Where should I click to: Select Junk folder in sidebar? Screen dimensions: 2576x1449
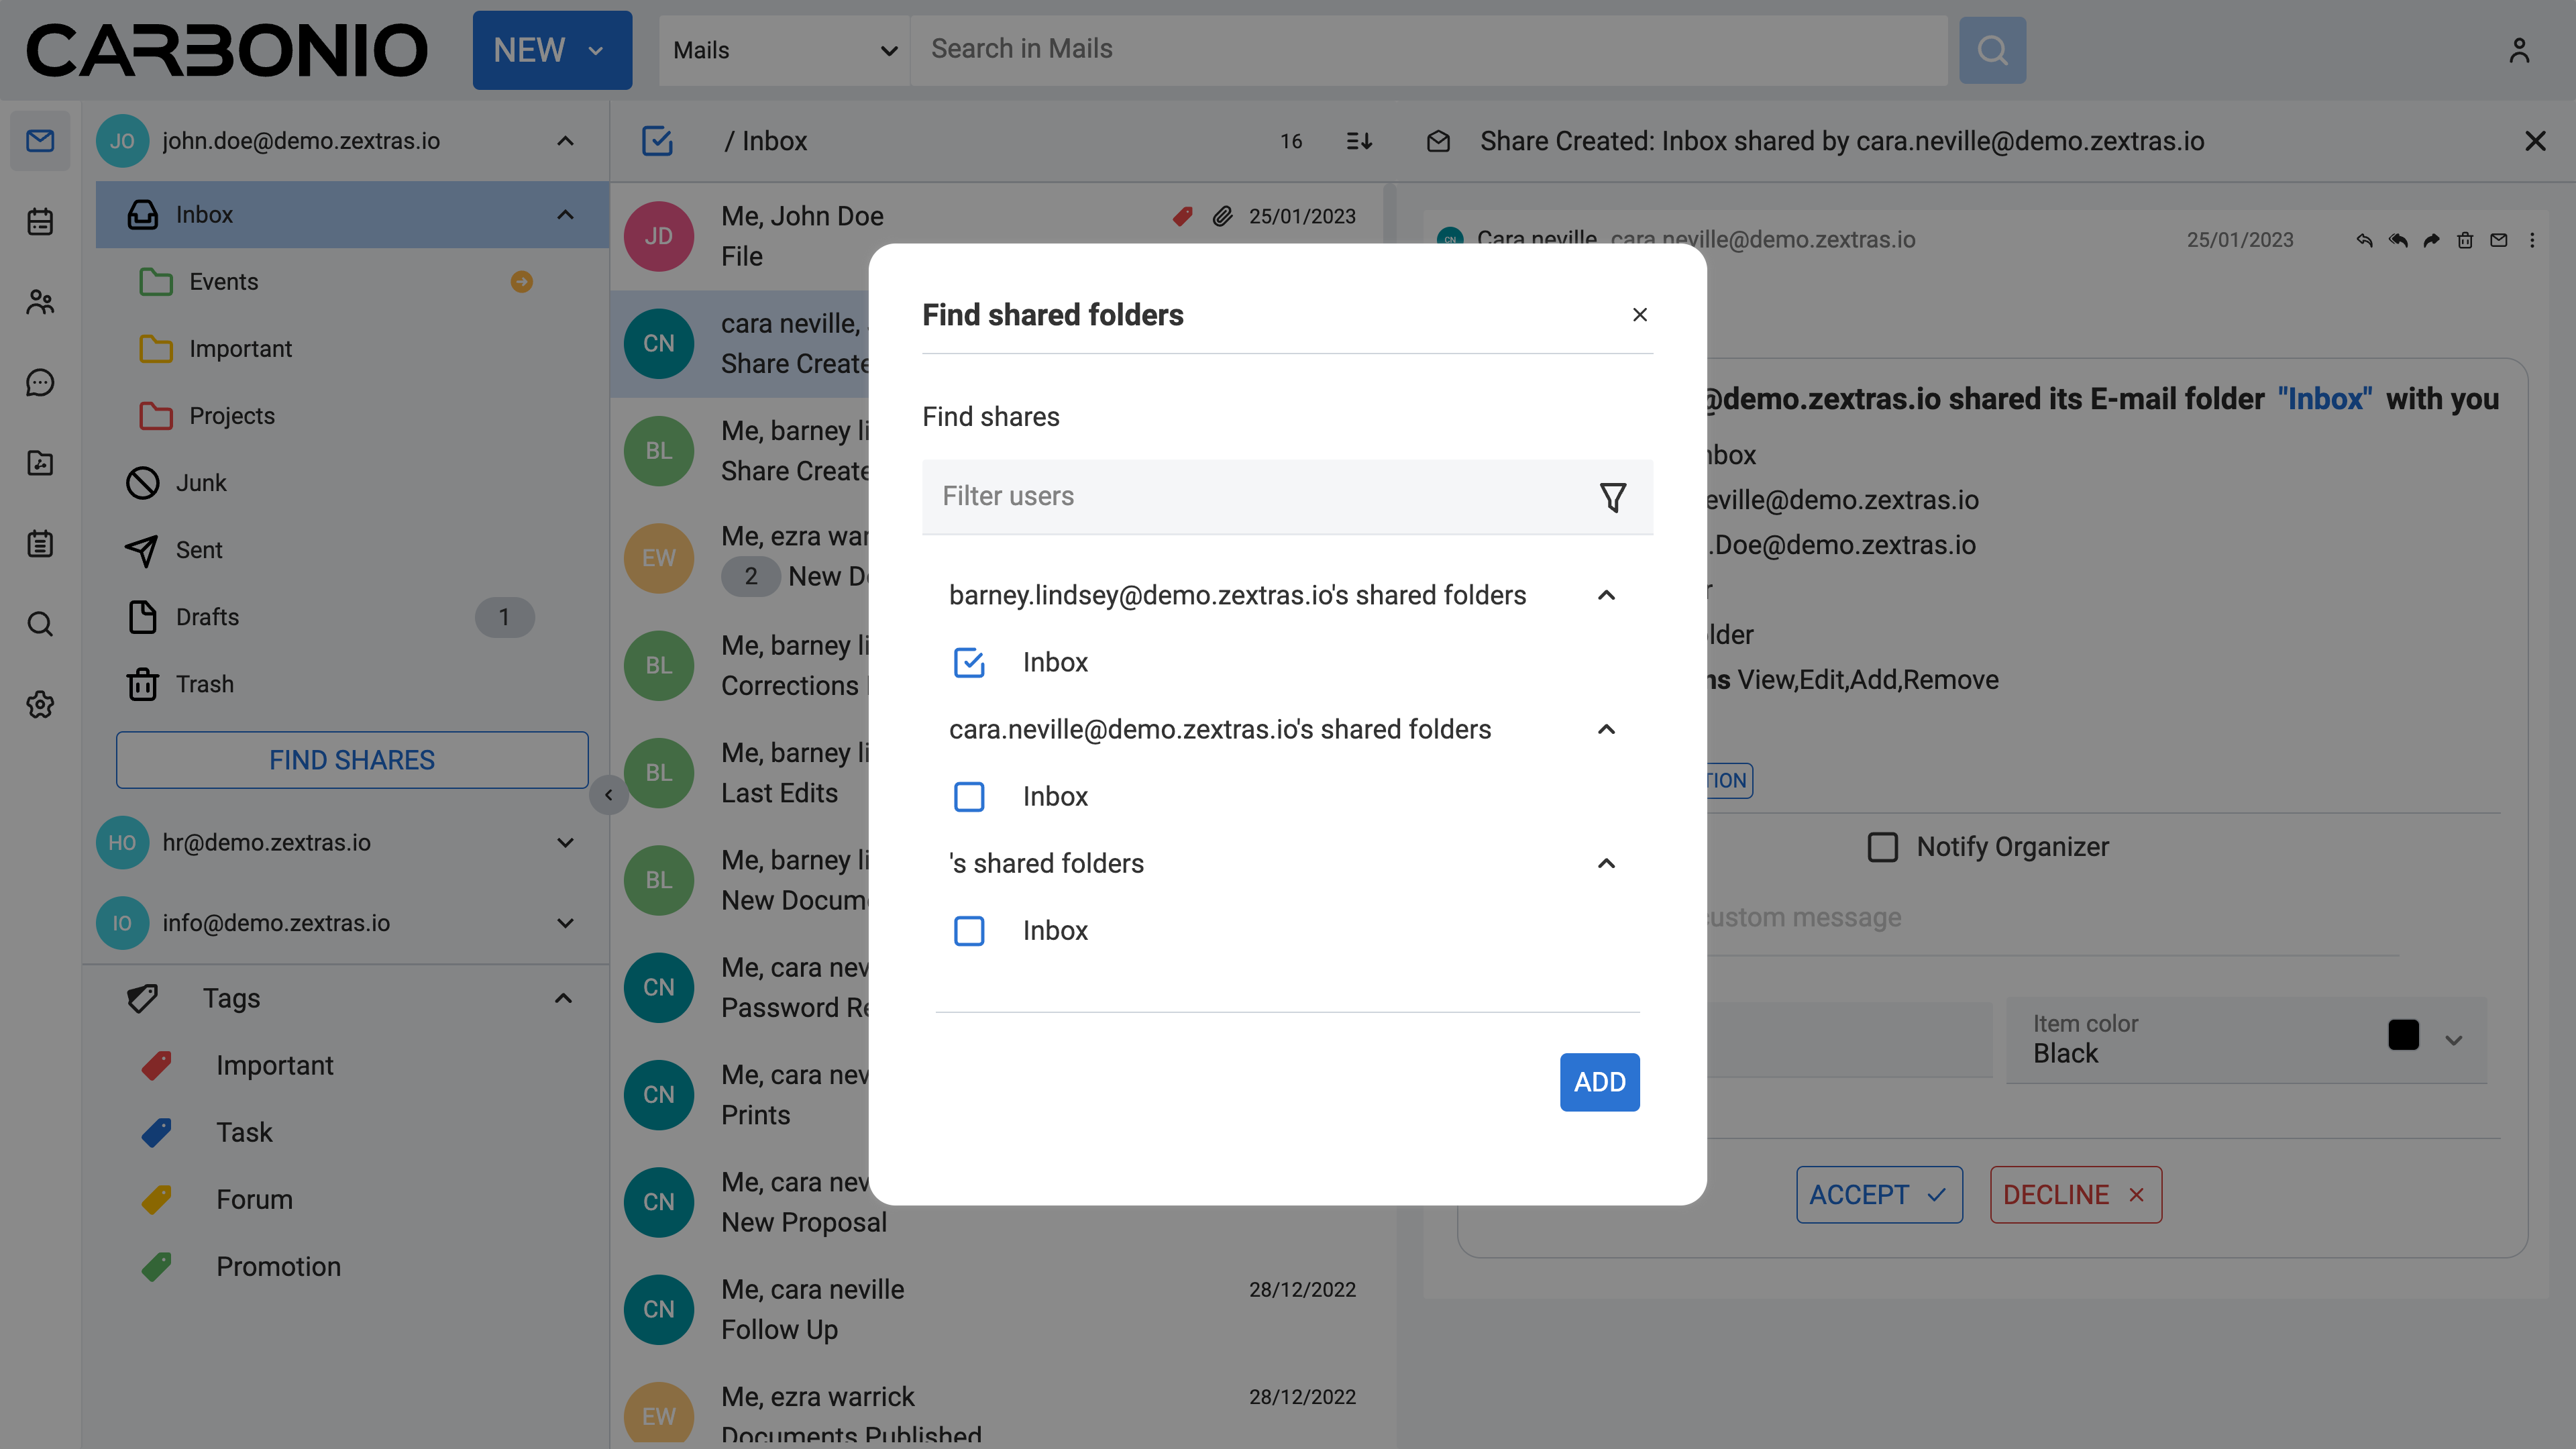[201, 483]
